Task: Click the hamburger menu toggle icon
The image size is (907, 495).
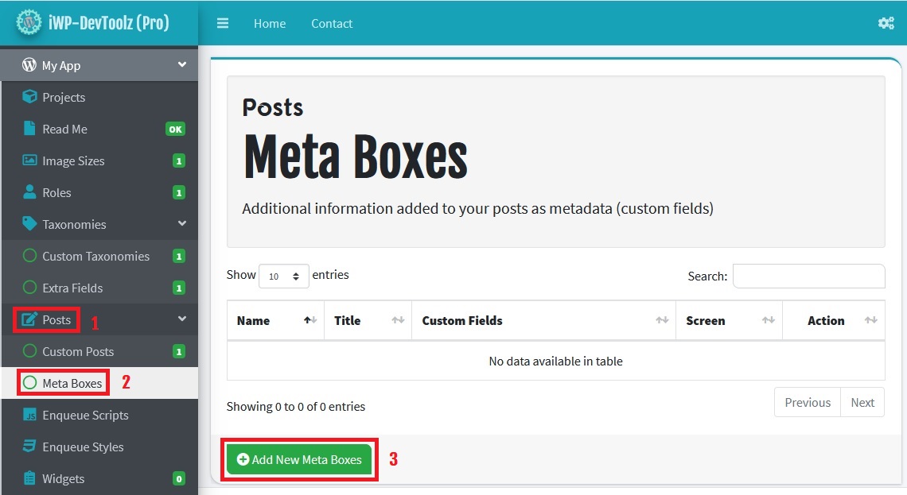Action: (x=223, y=23)
